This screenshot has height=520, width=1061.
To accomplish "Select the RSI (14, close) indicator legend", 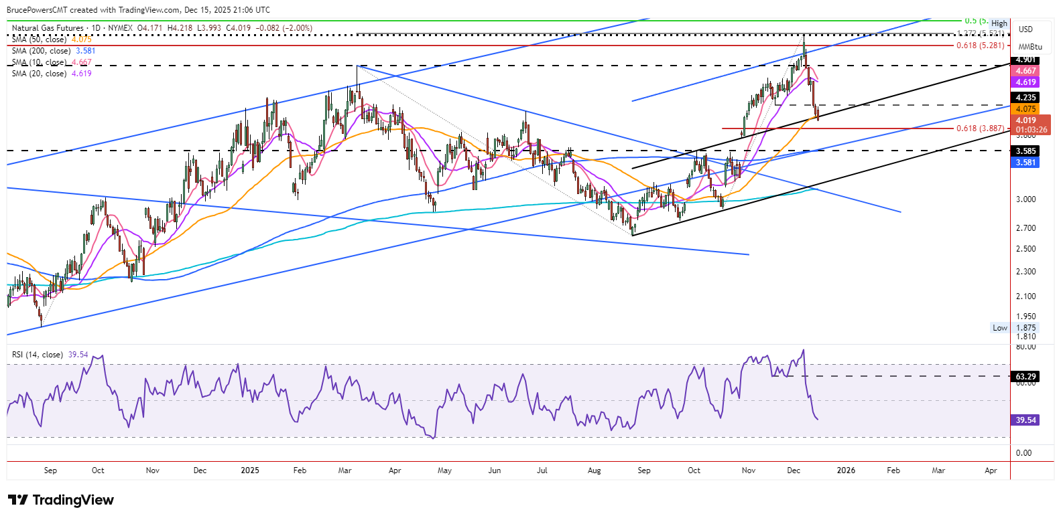I will (38, 355).
